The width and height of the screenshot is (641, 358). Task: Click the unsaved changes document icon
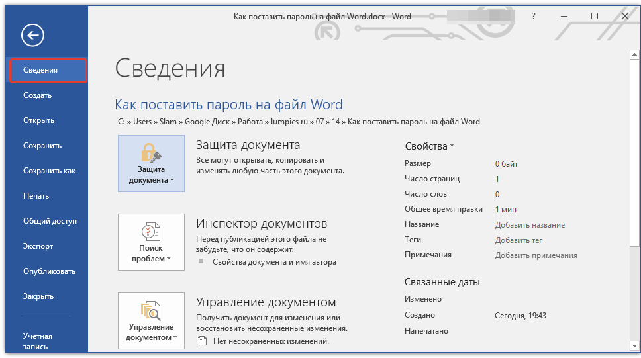coord(202,341)
